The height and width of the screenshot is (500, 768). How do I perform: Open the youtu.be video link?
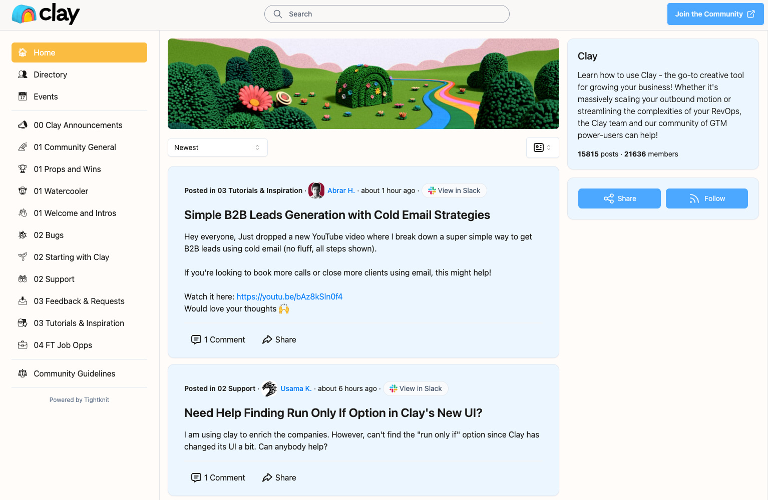click(289, 296)
